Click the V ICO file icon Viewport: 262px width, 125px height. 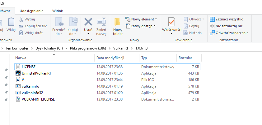click(18, 80)
